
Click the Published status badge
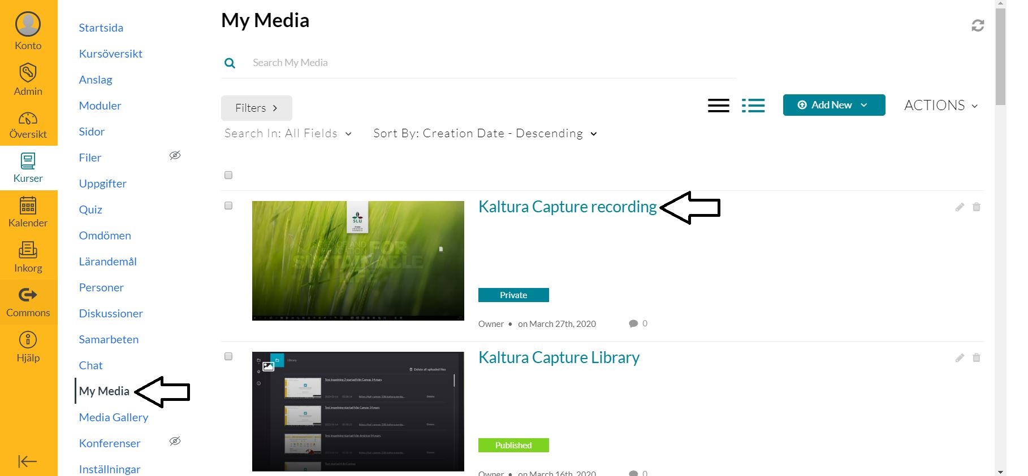[x=513, y=446]
